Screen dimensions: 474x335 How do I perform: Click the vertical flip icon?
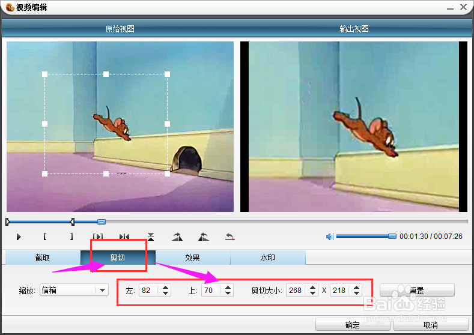click(151, 237)
